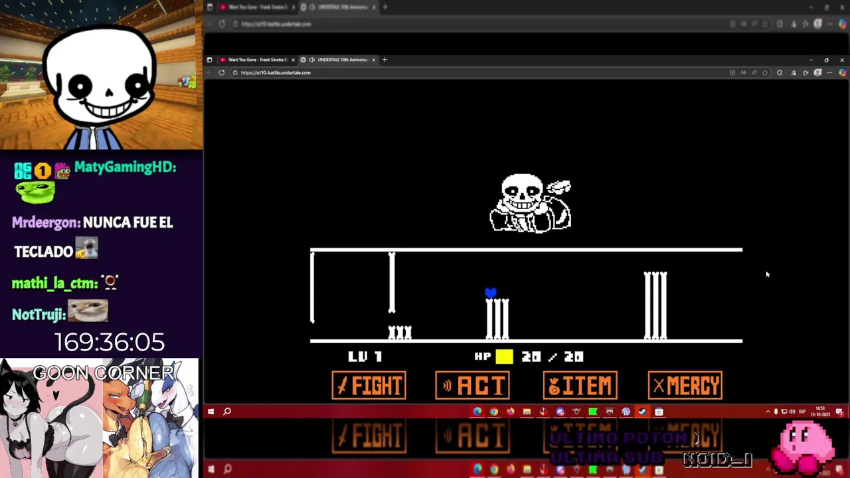Open the apps grid icon in address bar

(732, 72)
